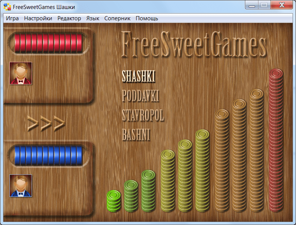Open the Настройки menu
Viewport: 296px width, 225px height.
click(38, 18)
